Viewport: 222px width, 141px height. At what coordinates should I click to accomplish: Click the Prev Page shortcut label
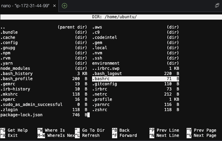click(x=205, y=130)
